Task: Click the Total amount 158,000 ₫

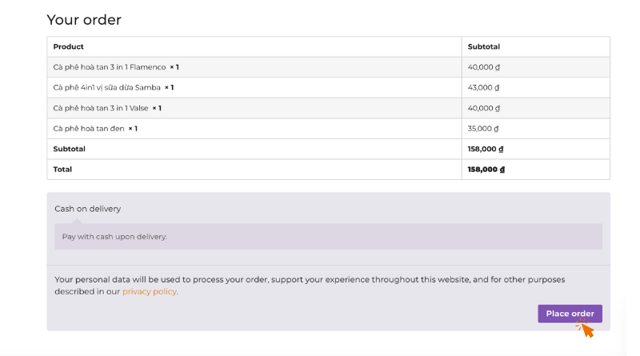Action: click(486, 170)
